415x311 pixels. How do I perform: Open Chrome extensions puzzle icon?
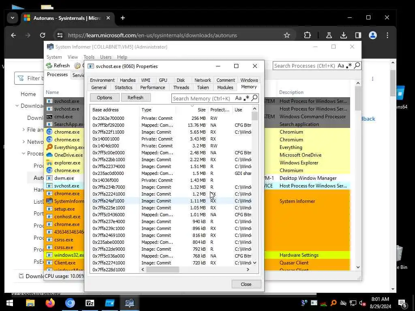pyautogui.click(x=307, y=35)
